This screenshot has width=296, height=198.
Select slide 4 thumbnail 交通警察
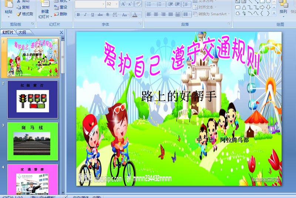pyautogui.click(x=33, y=180)
